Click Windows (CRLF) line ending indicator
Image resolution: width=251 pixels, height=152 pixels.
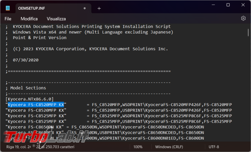tap(169, 147)
